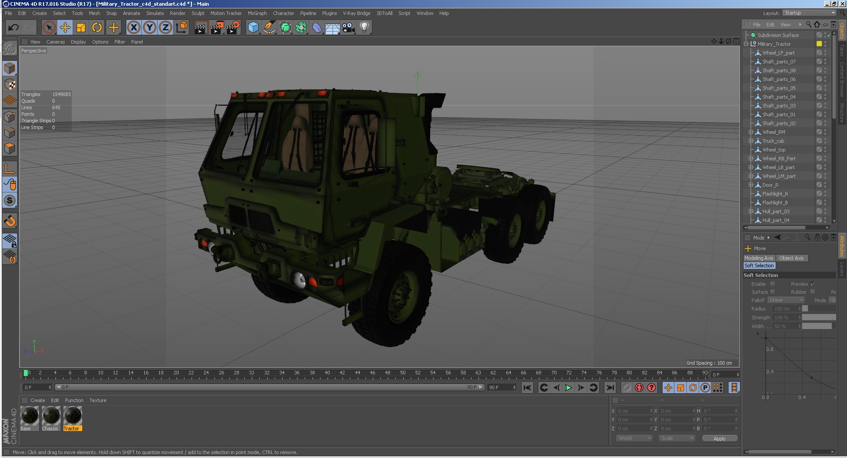847x458 pixels.
Task: Select the Scale tool
Action: [81, 27]
